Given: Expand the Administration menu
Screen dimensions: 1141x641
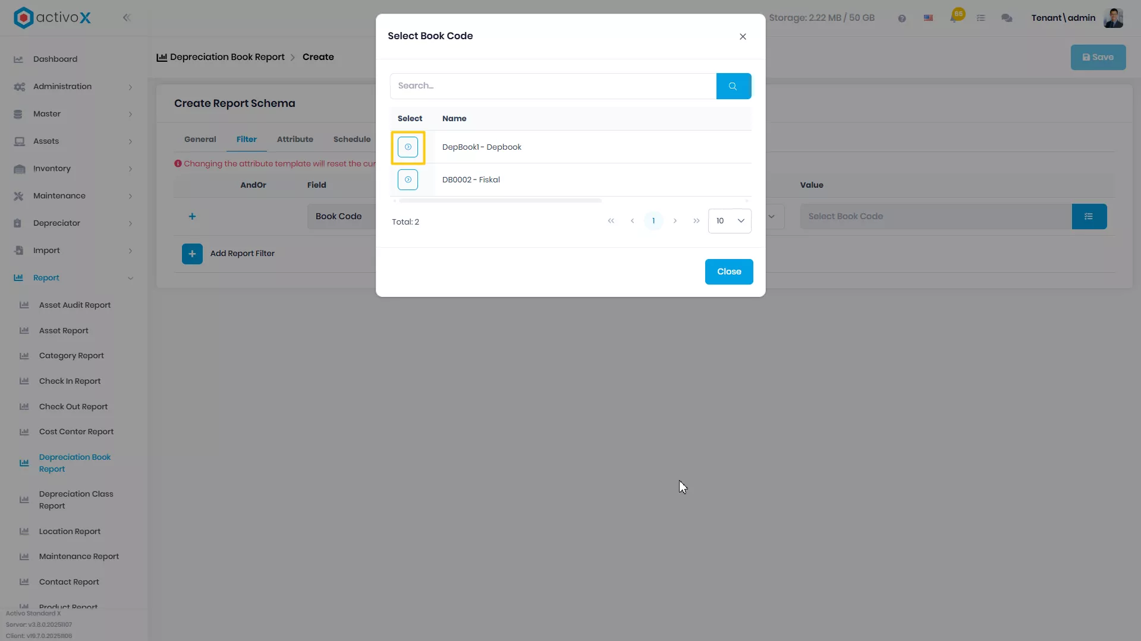Looking at the screenshot, I should 74,87.
